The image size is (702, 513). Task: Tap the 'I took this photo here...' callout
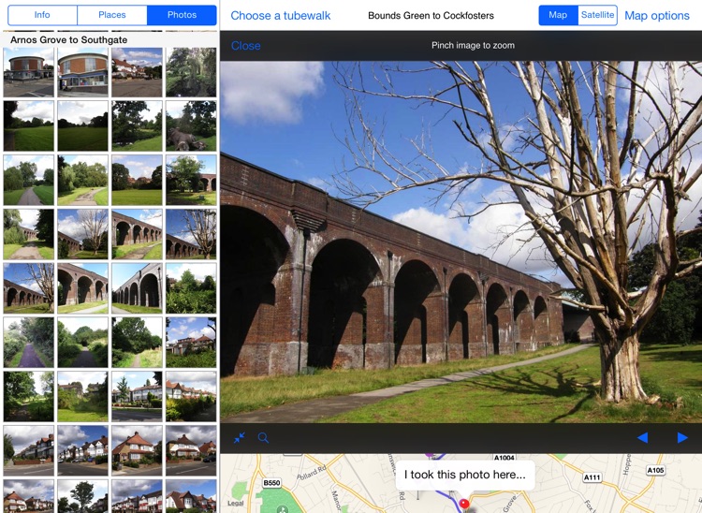(x=465, y=475)
